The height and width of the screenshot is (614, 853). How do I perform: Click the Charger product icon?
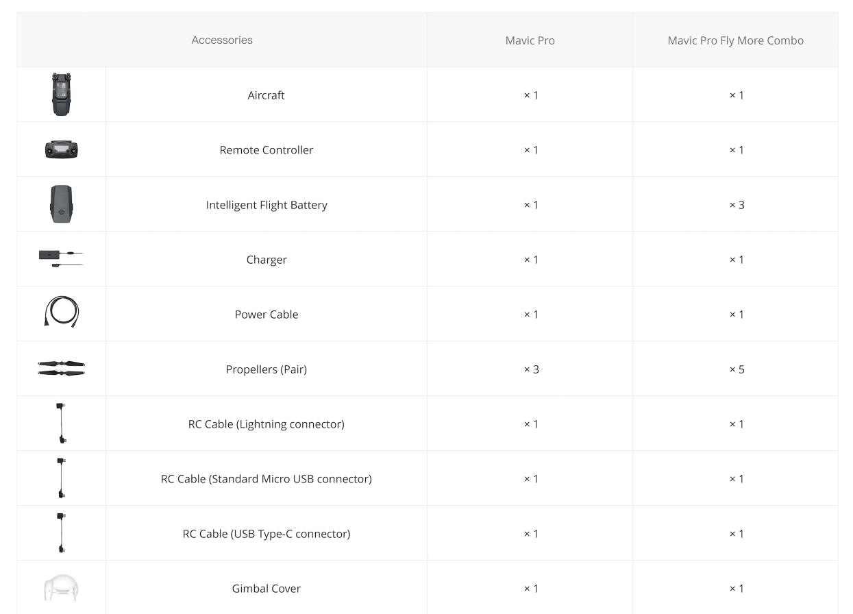pyautogui.click(x=61, y=258)
